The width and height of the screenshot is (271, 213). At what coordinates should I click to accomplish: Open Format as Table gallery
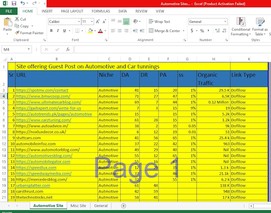click(260, 26)
